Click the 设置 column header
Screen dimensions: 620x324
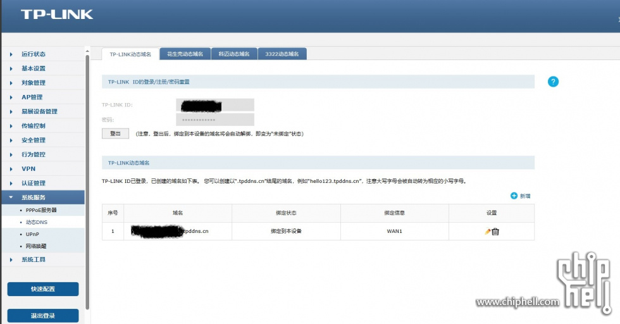pyautogui.click(x=492, y=213)
